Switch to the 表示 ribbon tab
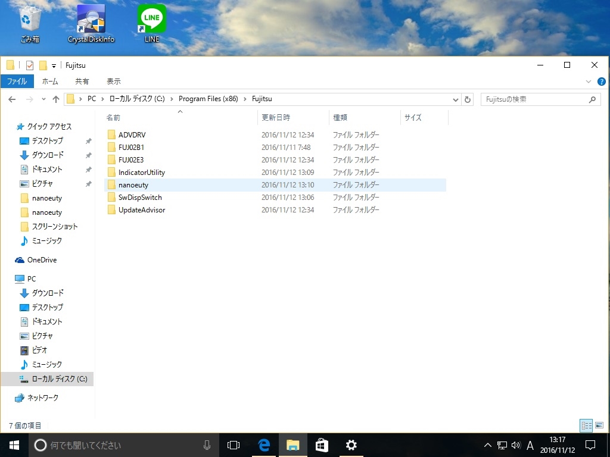The image size is (610, 457). [x=114, y=81]
